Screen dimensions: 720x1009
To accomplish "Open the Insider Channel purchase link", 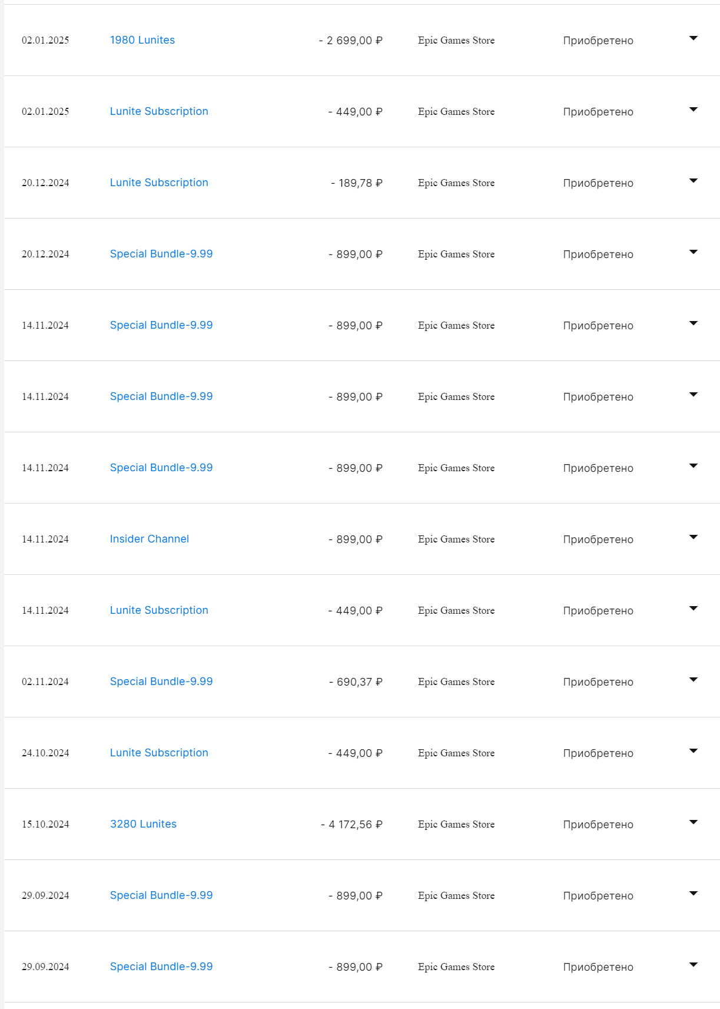I will (x=150, y=539).
